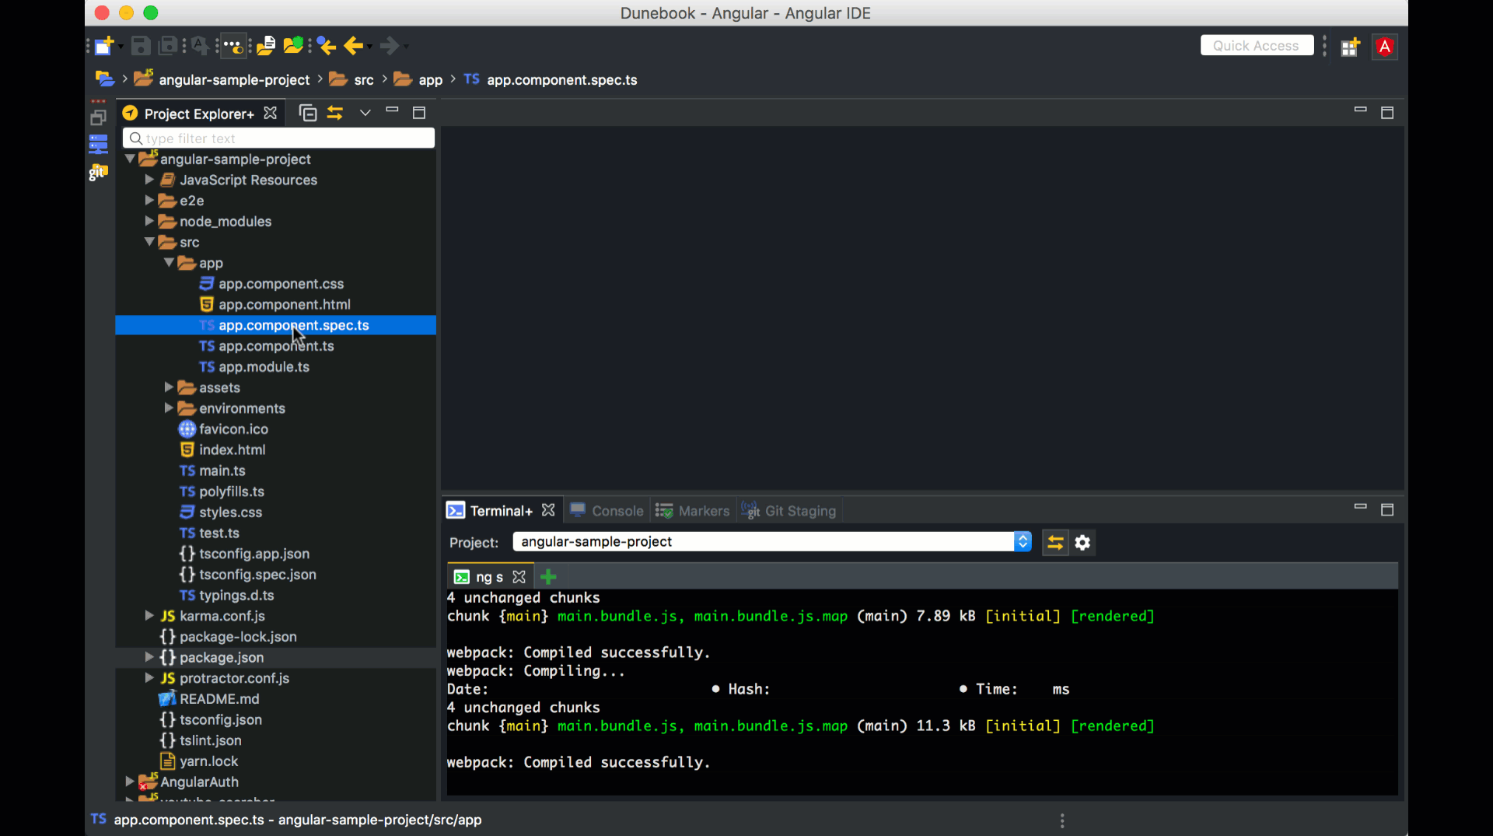Click the Open File folder-with-document icon
Viewport: 1493px width, 836px height.
coord(266,46)
